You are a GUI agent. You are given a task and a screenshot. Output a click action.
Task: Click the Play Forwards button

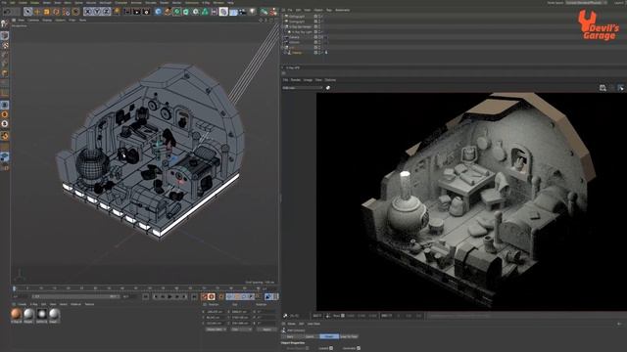[169, 296]
